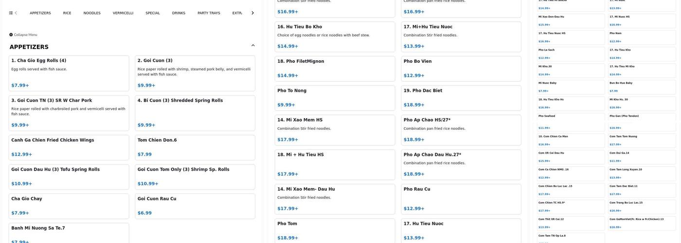Go to the Special category tab
The image size is (681, 243).
coord(153,13)
